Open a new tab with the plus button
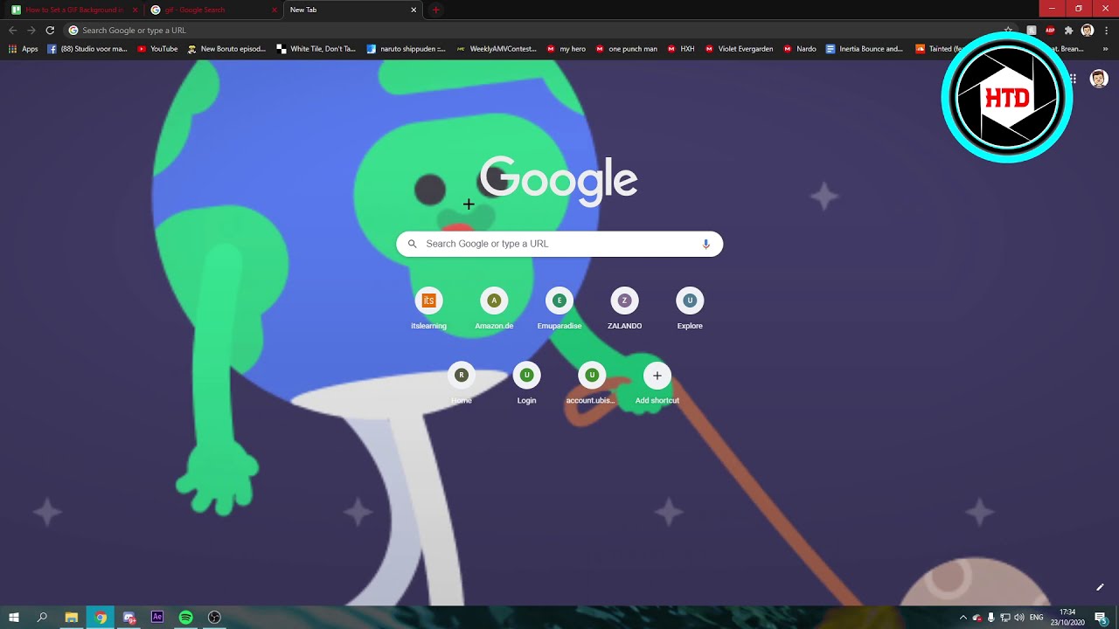This screenshot has width=1119, height=629. (435, 10)
